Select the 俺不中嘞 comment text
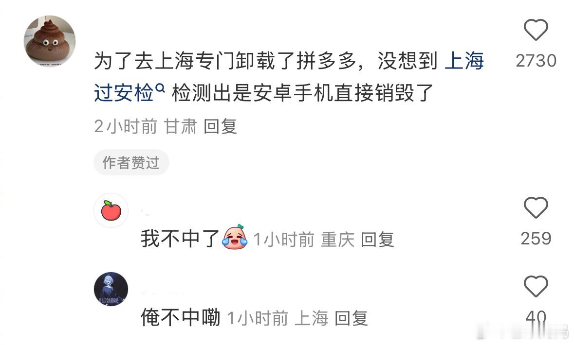Viewport: 574px width, 345px height. pyautogui.click(x=181, y=317)
